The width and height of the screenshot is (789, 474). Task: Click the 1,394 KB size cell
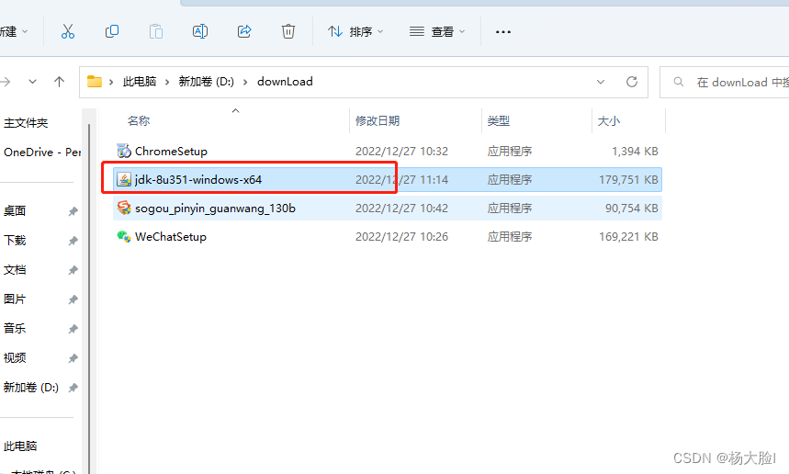635,152
